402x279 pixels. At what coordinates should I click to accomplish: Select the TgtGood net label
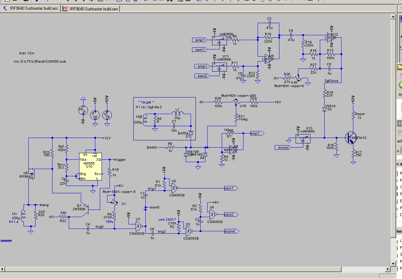click(331, 81)
